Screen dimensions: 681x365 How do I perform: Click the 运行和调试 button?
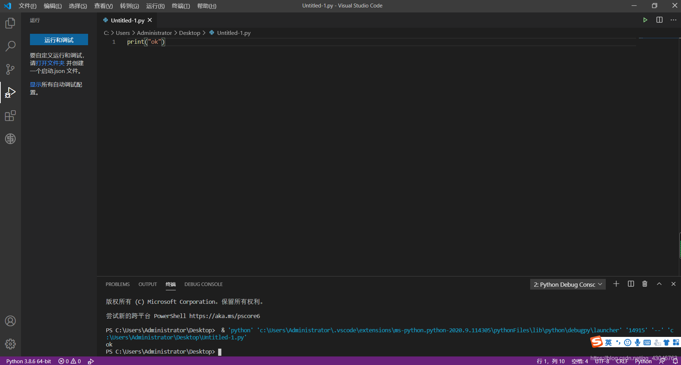click(59, 40)
